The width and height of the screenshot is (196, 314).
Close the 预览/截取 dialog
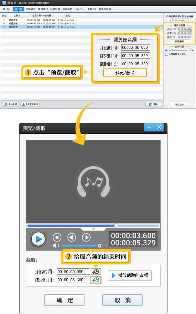click(x=159, y=127)
